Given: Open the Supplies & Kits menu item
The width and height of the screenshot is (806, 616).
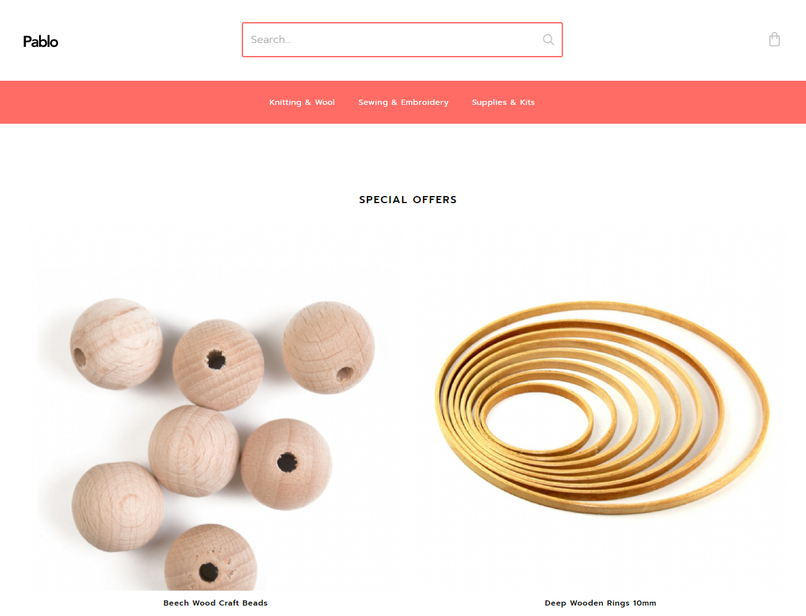Looking at the screenshot, I should 503,102.
